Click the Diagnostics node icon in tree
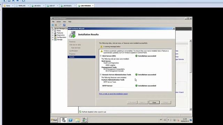The image size is (223, 125). click(55, 35)
